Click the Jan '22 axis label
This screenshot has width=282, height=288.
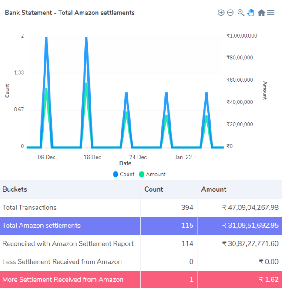pyautogui.click(x=183, y=157)
